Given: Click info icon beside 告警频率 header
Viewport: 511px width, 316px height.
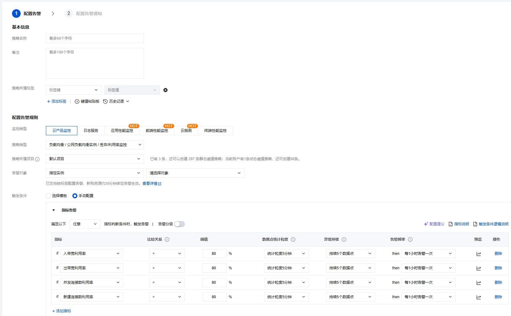Looking at the screenshot, I should 410,239.
